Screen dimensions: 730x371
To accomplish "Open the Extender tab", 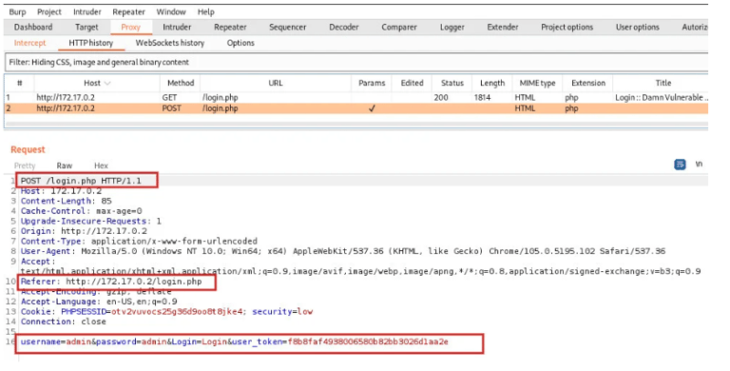I will [x=503, y=27].
